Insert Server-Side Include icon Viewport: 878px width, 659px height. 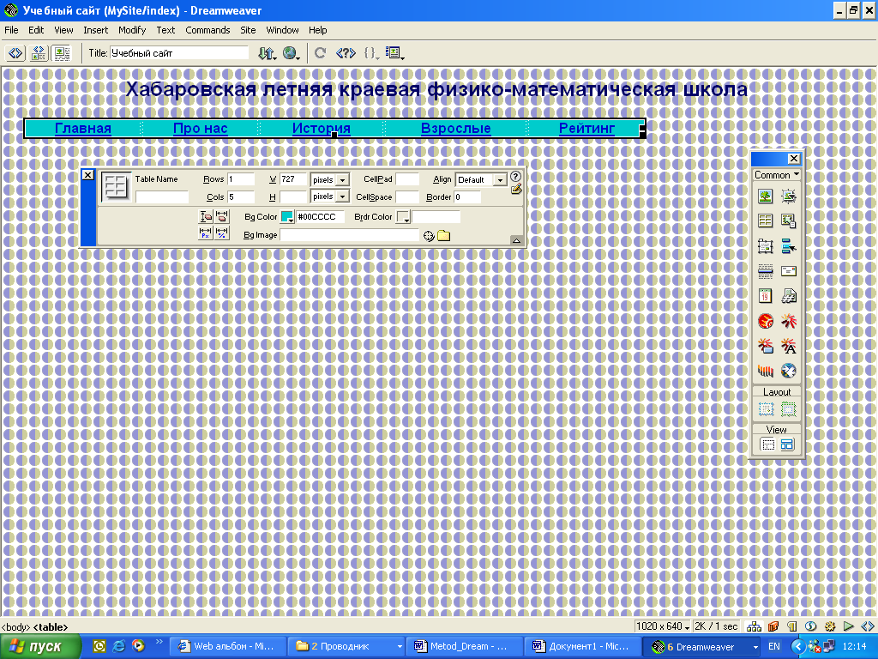pos(789,296)
